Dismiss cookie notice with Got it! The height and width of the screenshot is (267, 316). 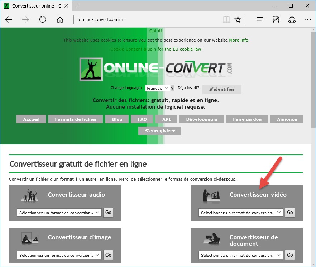click(155, 31)
